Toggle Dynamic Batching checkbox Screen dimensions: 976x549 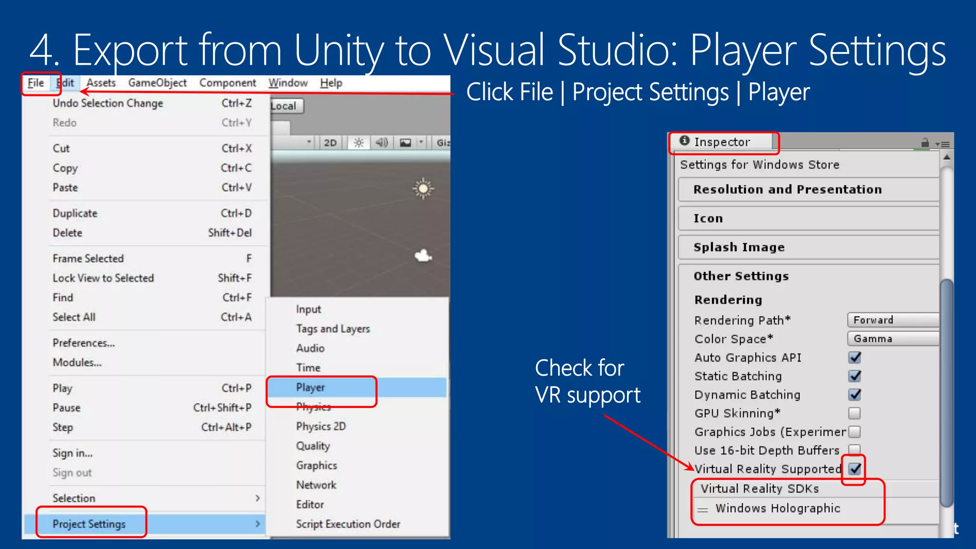click(x=855, y=395)
